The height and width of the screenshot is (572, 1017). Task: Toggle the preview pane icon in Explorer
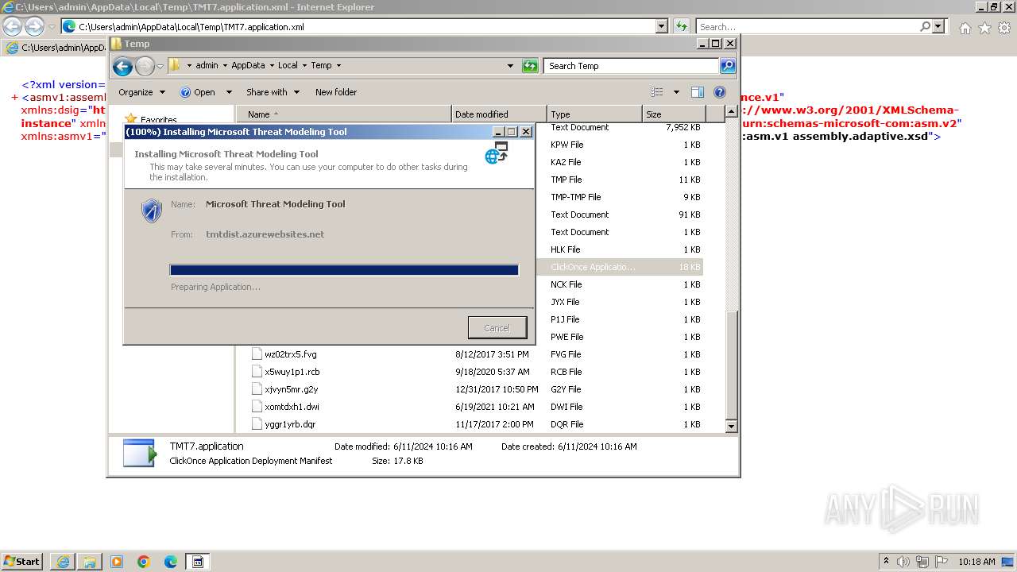(697, 92)
